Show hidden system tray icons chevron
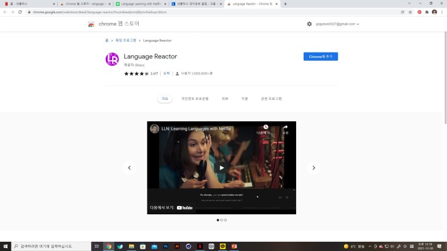 (370, 246)
